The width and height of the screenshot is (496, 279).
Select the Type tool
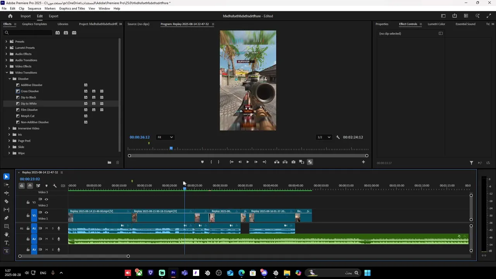7,243
